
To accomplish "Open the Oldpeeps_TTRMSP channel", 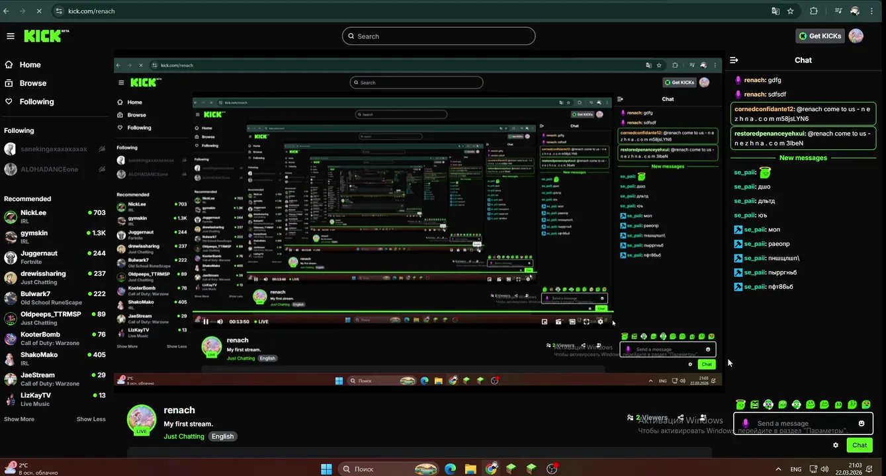I will pos(55,318).
